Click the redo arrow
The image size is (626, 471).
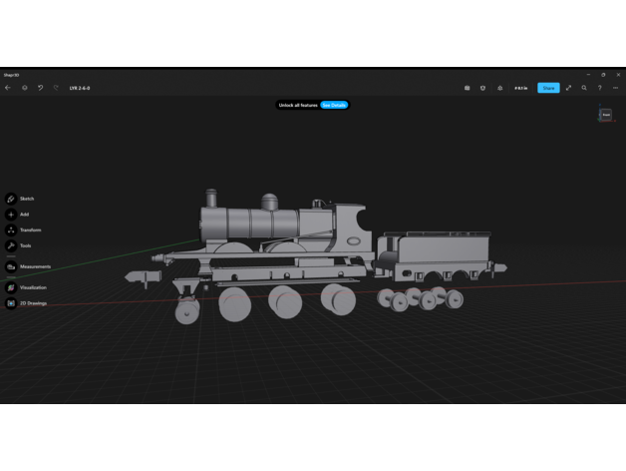(x=55, y=88)
